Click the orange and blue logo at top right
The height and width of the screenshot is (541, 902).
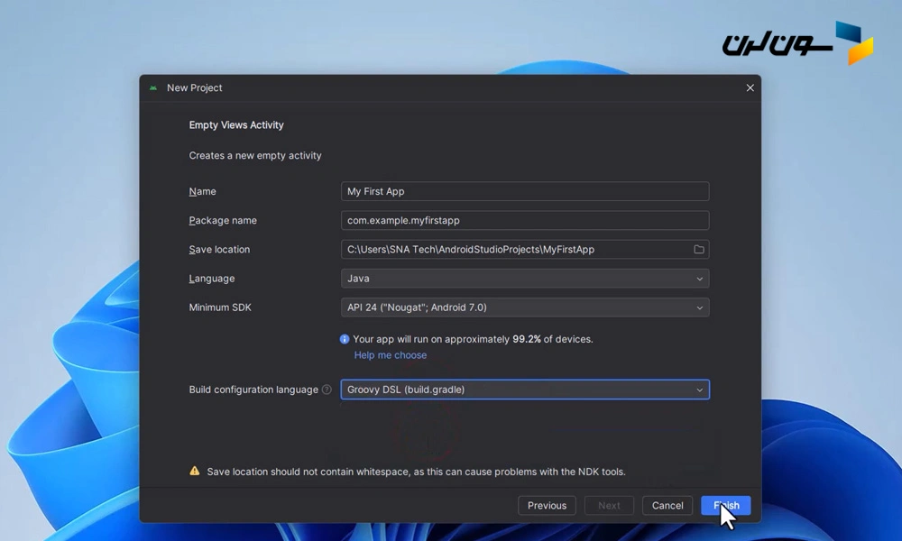[x=853, y=42]
